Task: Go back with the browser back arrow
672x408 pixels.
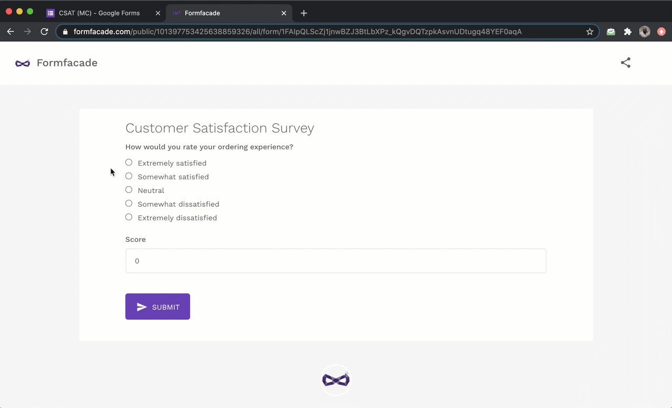Action: pos(11,32)
